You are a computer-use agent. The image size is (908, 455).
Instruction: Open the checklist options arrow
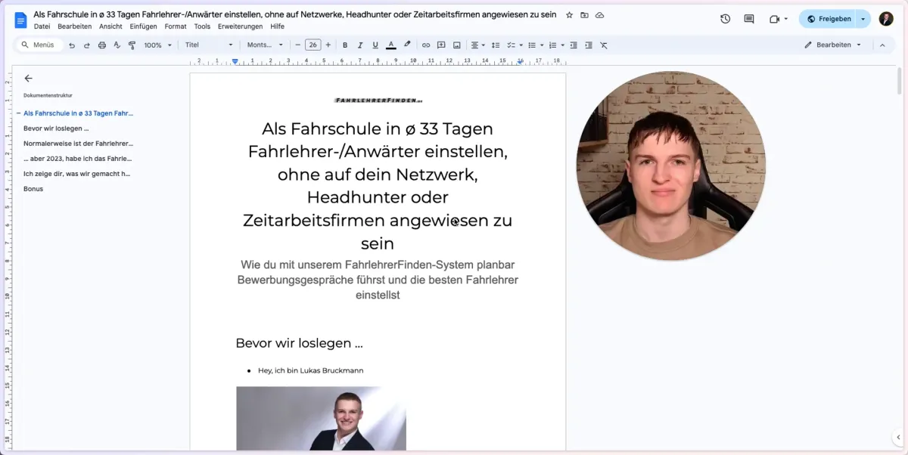[521, 45]
